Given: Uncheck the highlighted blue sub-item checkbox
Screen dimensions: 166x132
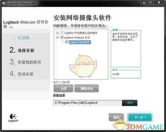Looking at the screenshot, I should [66, 42].
